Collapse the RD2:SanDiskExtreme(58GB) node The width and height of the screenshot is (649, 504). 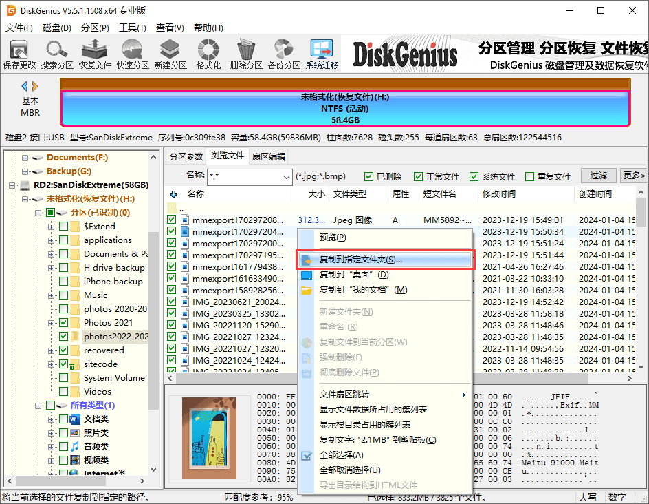pos(12,185)
